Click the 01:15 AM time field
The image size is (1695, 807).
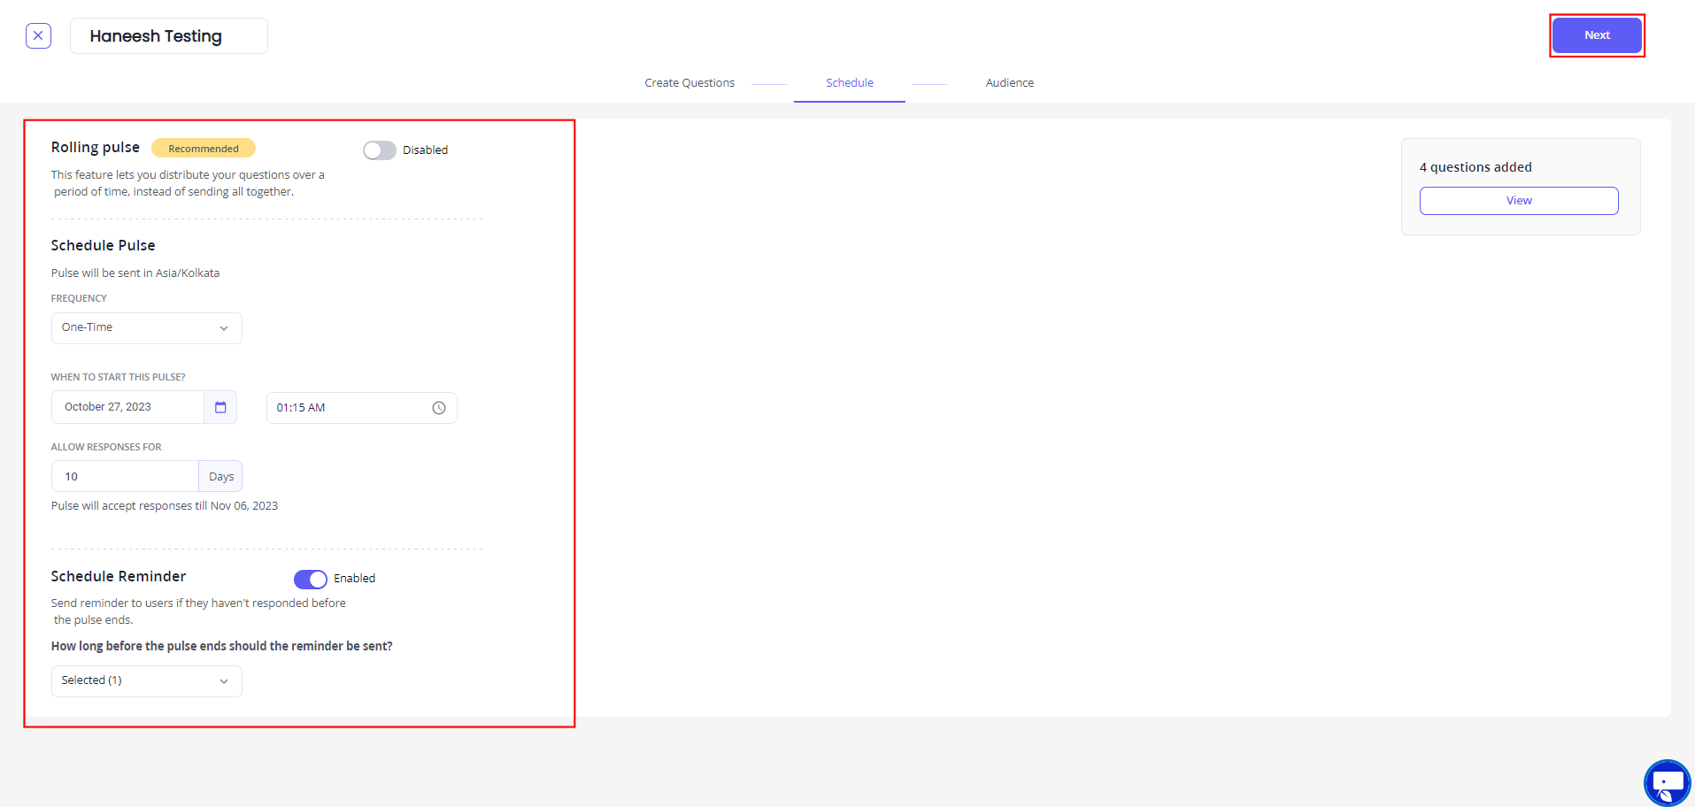click(x=362, y=408)
